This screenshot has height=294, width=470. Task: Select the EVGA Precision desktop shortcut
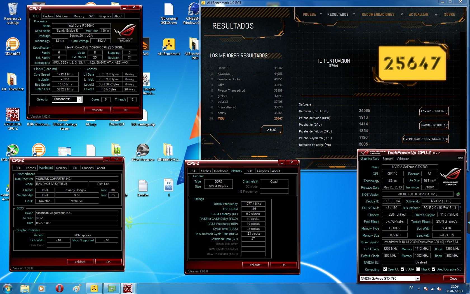(143, 153)
